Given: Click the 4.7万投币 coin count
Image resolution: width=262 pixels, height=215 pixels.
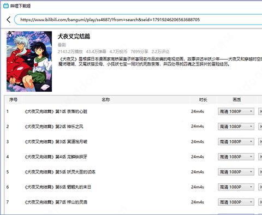Looking at the screenshot, I should tap(118, 52).
